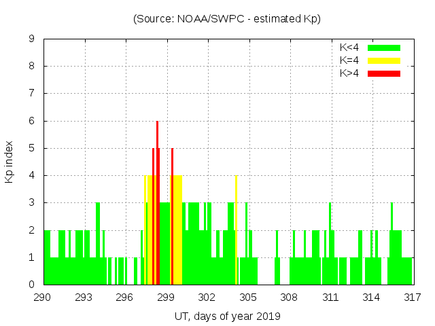The height and width of the screenshot is (326, 435).
Task: Click the x-axis tick label 314
Action: (x=371, y=297)
